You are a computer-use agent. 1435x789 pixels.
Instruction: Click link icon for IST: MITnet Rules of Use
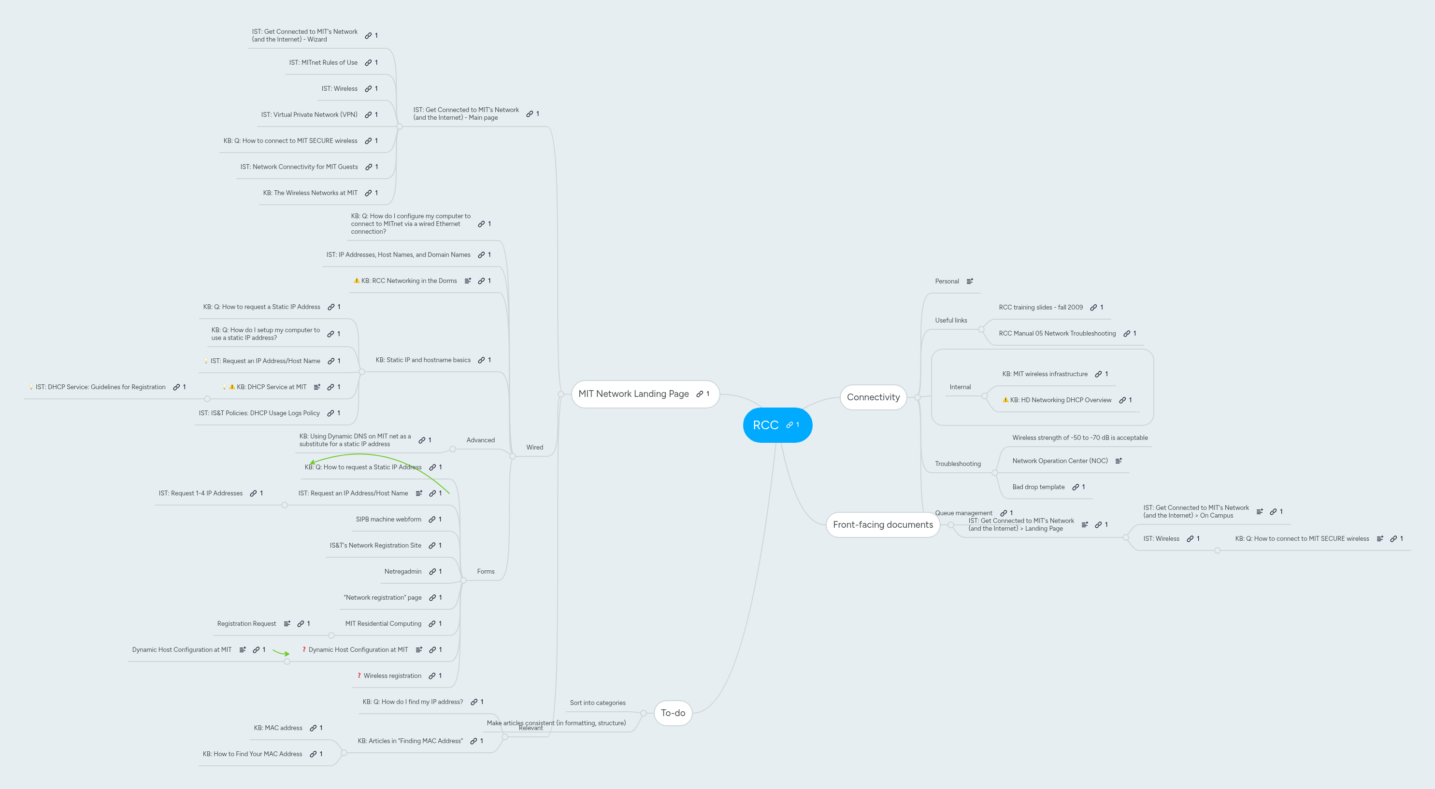(x=368, y=63)
